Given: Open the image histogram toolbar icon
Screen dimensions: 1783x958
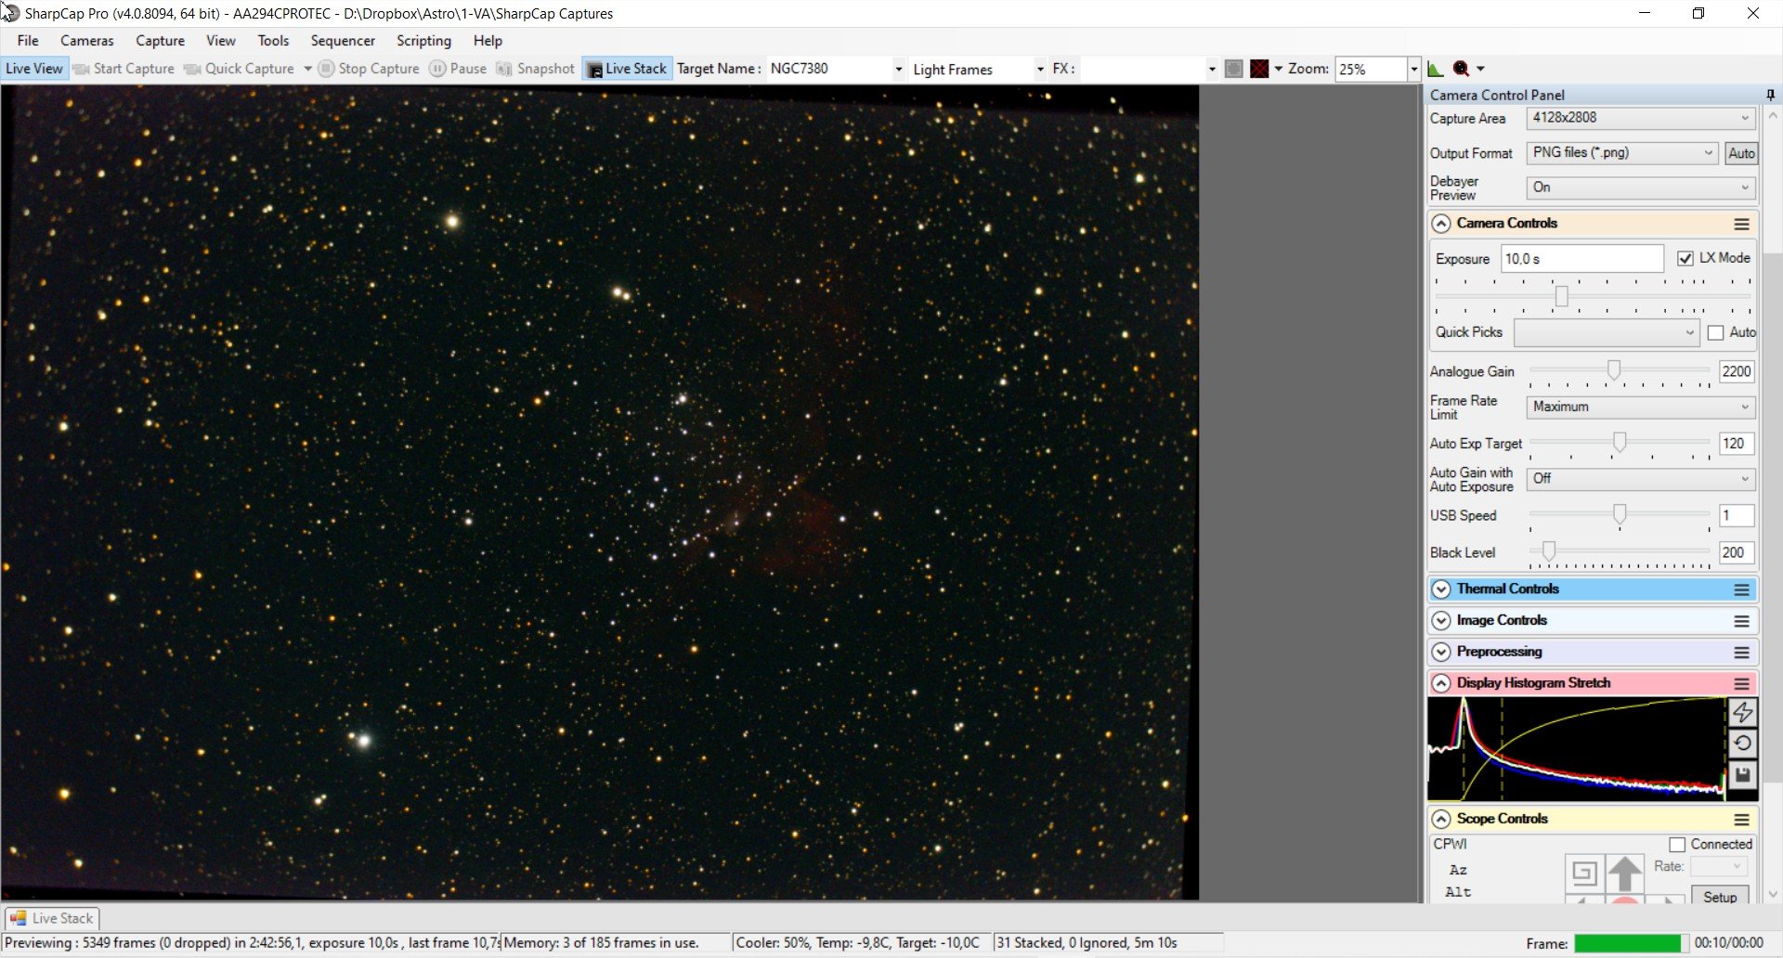Looking at the screenshot, I should click(1436, 69).
